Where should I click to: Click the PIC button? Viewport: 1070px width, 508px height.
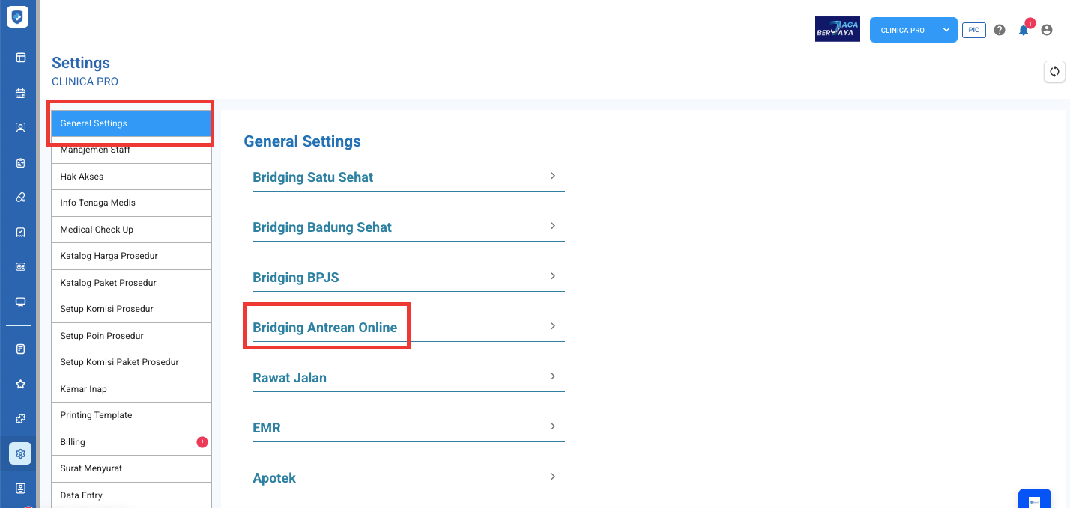pos(973,31)
